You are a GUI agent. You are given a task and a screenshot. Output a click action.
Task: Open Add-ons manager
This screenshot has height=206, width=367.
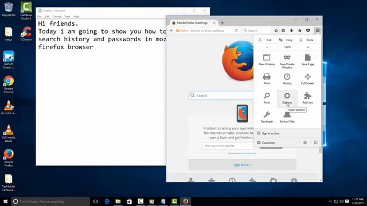click(307, 98)
